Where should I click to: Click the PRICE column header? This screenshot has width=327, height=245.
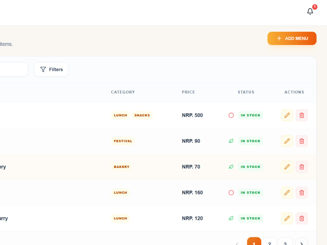tap(188, 92)
